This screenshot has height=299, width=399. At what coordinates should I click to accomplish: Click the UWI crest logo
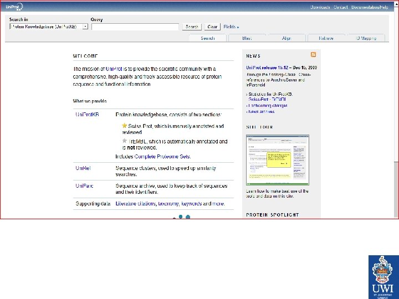pyautogui.click(x=383, y=277)
